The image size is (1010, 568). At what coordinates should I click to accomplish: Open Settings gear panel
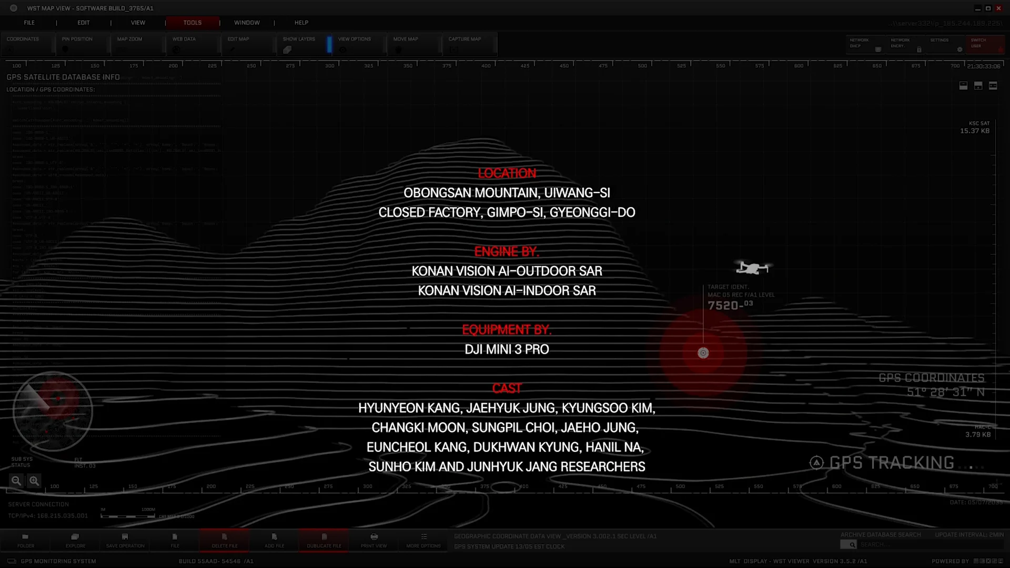coord(946,44)
